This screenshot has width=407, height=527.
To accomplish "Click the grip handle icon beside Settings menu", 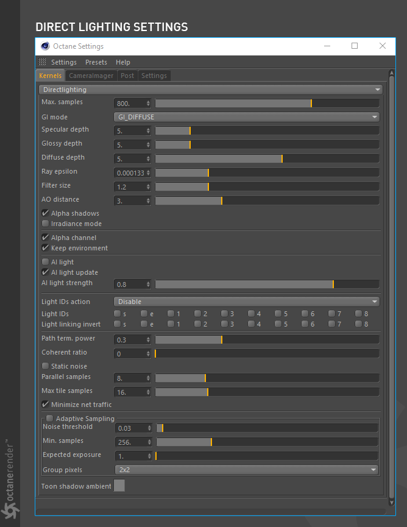I will click(x=42, y=62).
